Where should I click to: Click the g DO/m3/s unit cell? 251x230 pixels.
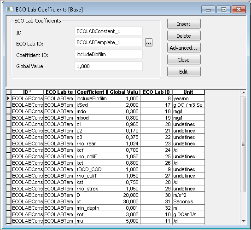click(188, 214)
